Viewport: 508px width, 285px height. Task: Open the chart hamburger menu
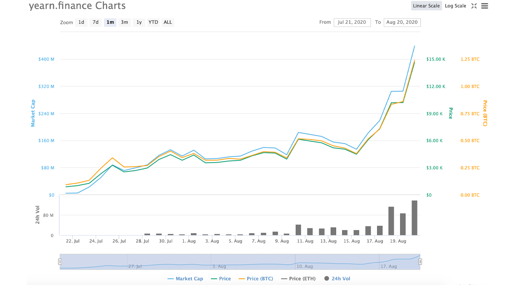tap(485, 6)
